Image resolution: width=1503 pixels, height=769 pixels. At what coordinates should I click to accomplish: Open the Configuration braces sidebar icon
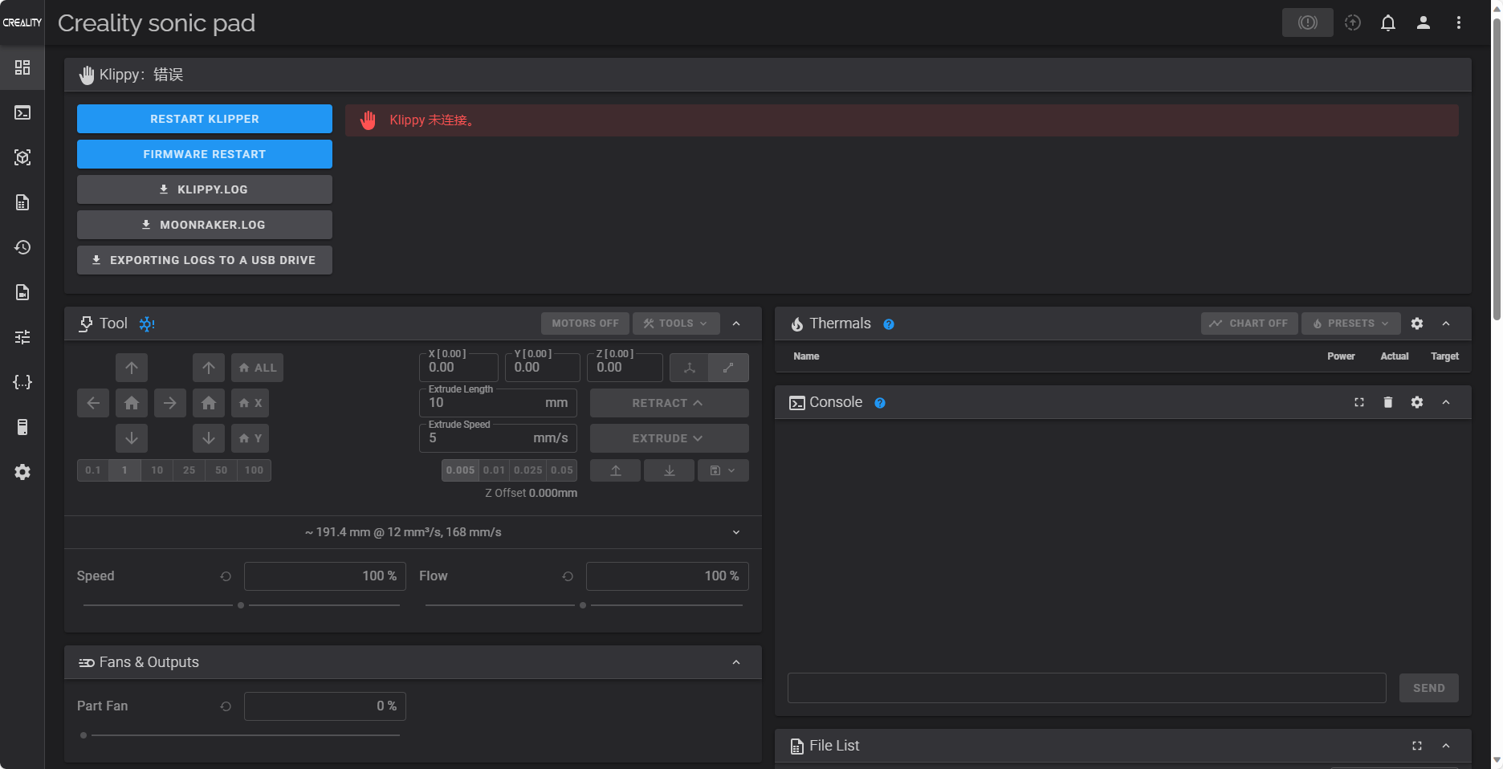coord(22,382)
